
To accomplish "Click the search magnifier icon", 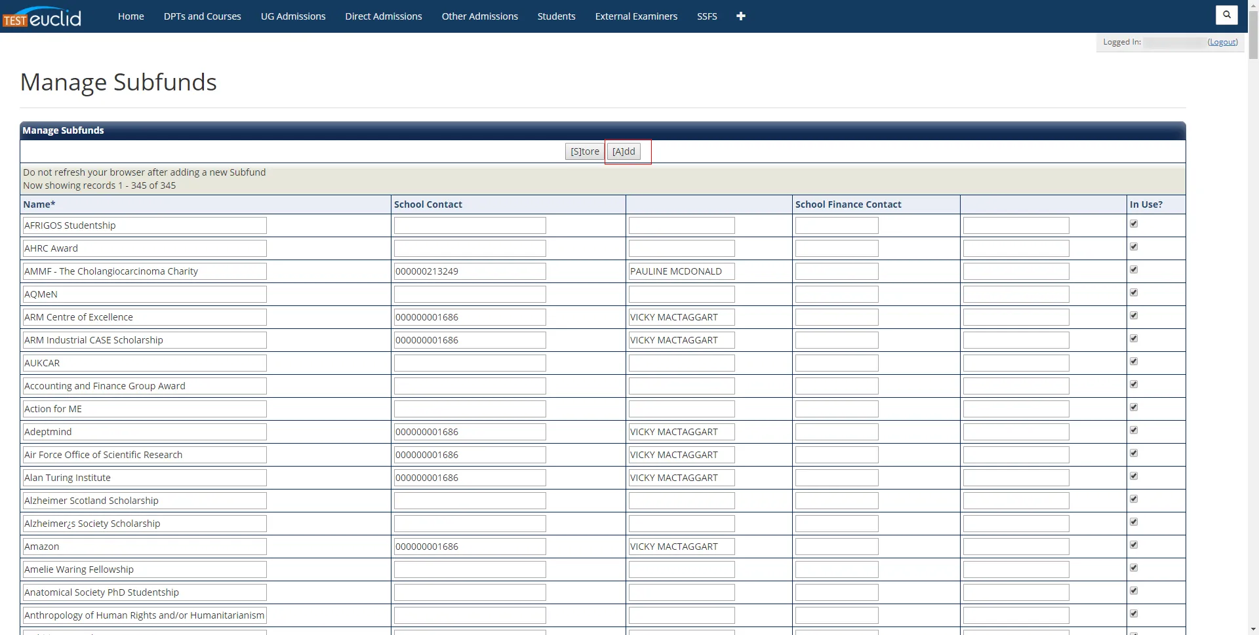I will (1226, 14).
